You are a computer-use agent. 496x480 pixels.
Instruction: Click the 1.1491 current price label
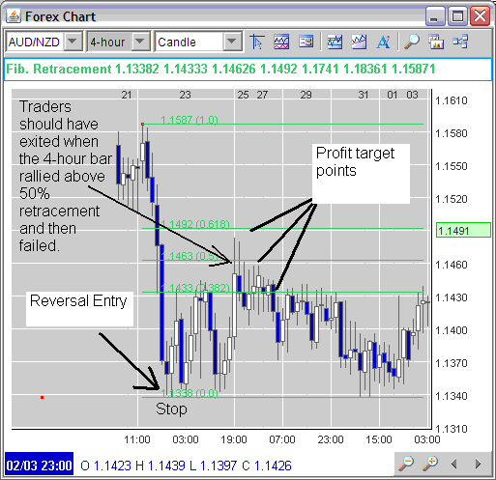tap(463, 231)
